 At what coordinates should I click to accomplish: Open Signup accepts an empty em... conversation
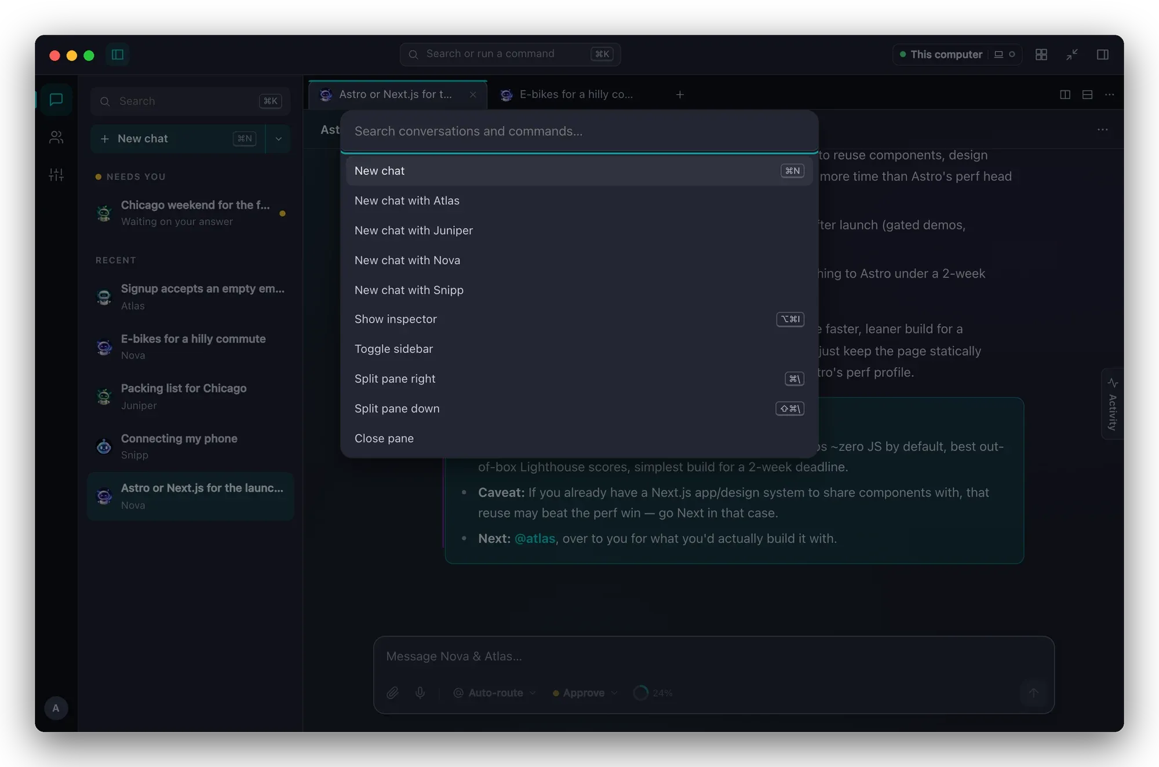[190, 297]
